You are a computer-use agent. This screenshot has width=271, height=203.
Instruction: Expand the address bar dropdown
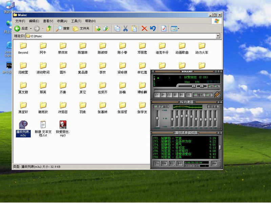218,36
